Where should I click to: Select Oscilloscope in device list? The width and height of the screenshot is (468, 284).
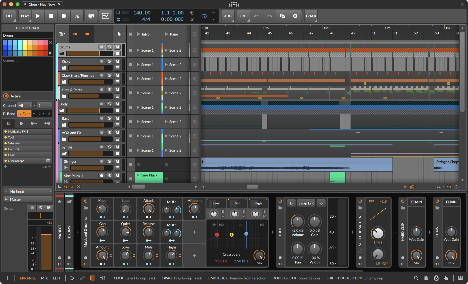pos(27,161)
